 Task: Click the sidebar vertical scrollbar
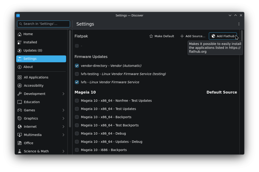click(x=70, y=79)
